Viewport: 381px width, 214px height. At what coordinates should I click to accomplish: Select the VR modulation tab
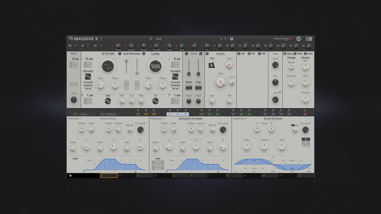(x=305, y=114)
